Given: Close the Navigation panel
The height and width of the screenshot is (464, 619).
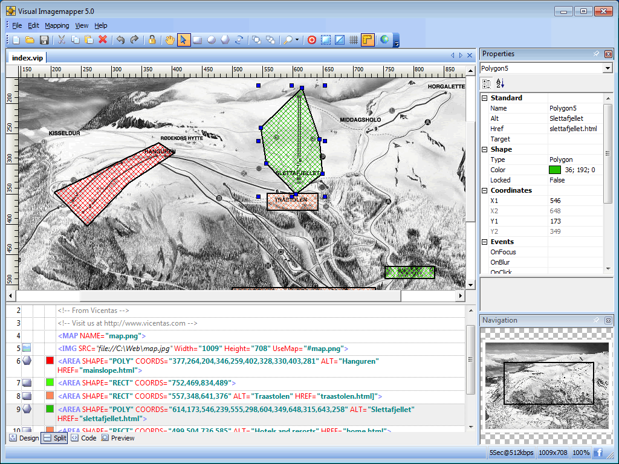Looking at the screenshot, I should coord(608,321).
